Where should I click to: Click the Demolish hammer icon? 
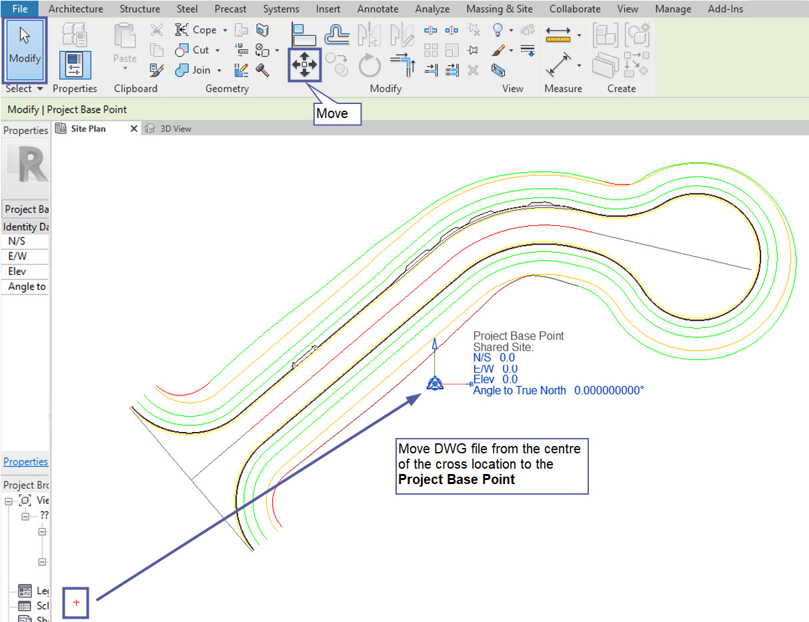(262, 70)
